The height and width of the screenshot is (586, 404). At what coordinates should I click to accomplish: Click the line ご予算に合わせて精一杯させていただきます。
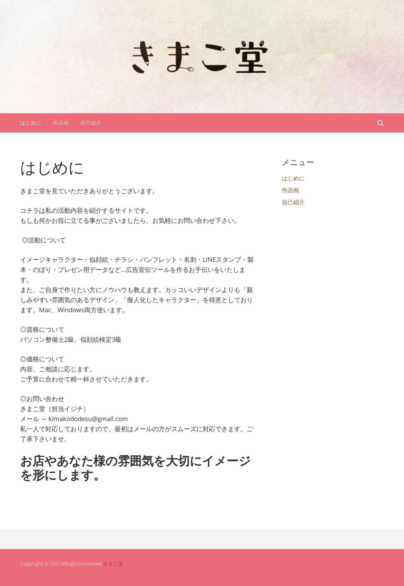tap(86, 379)
